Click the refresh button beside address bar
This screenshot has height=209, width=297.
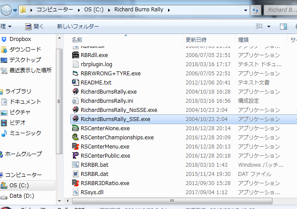coord(256,10)
